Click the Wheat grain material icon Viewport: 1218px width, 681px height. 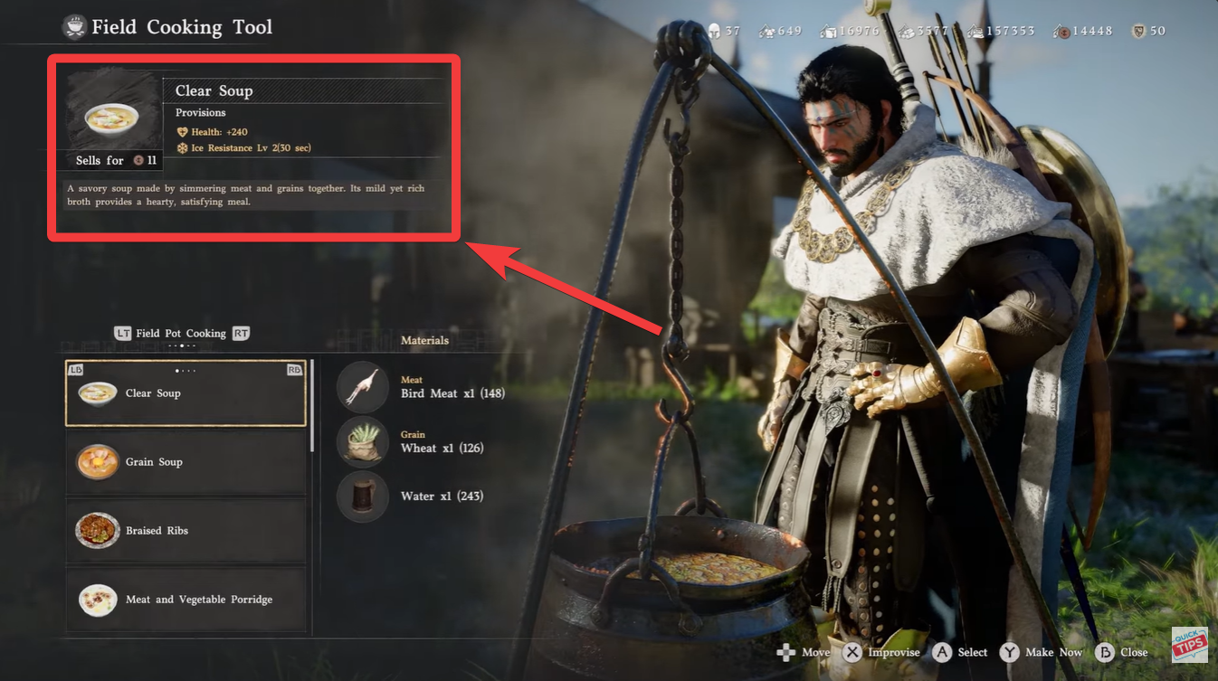(x=363, y=441)
